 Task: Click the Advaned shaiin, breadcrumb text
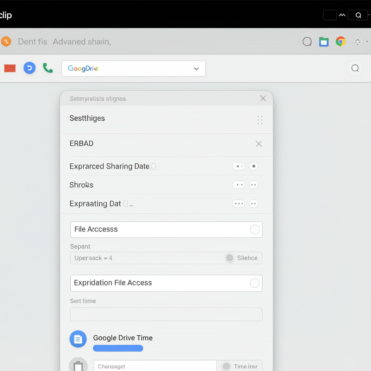82,42
